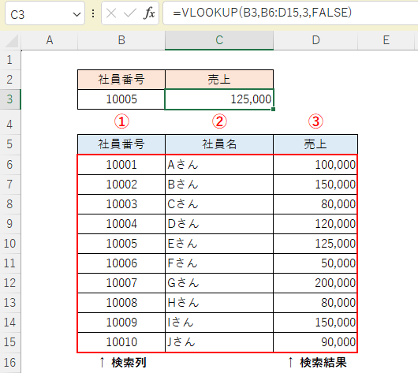Expand the Name Box dropdown arrow
The height and width of the screenshot is (373, 418).
[77, 14]
